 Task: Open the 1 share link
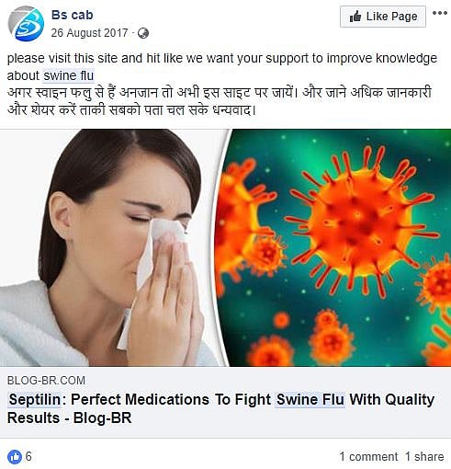(424, 456)
